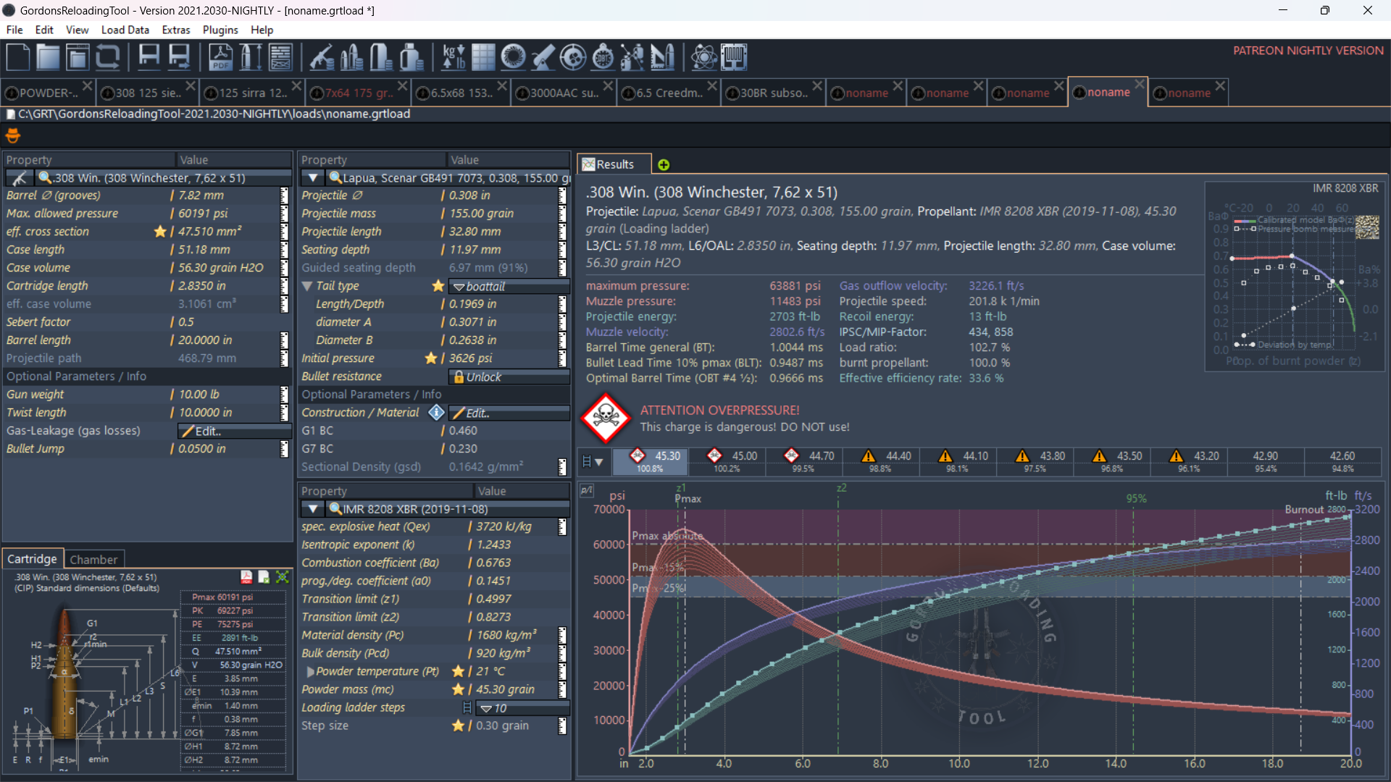Click the new file toolbar icon

click(18, 57)
